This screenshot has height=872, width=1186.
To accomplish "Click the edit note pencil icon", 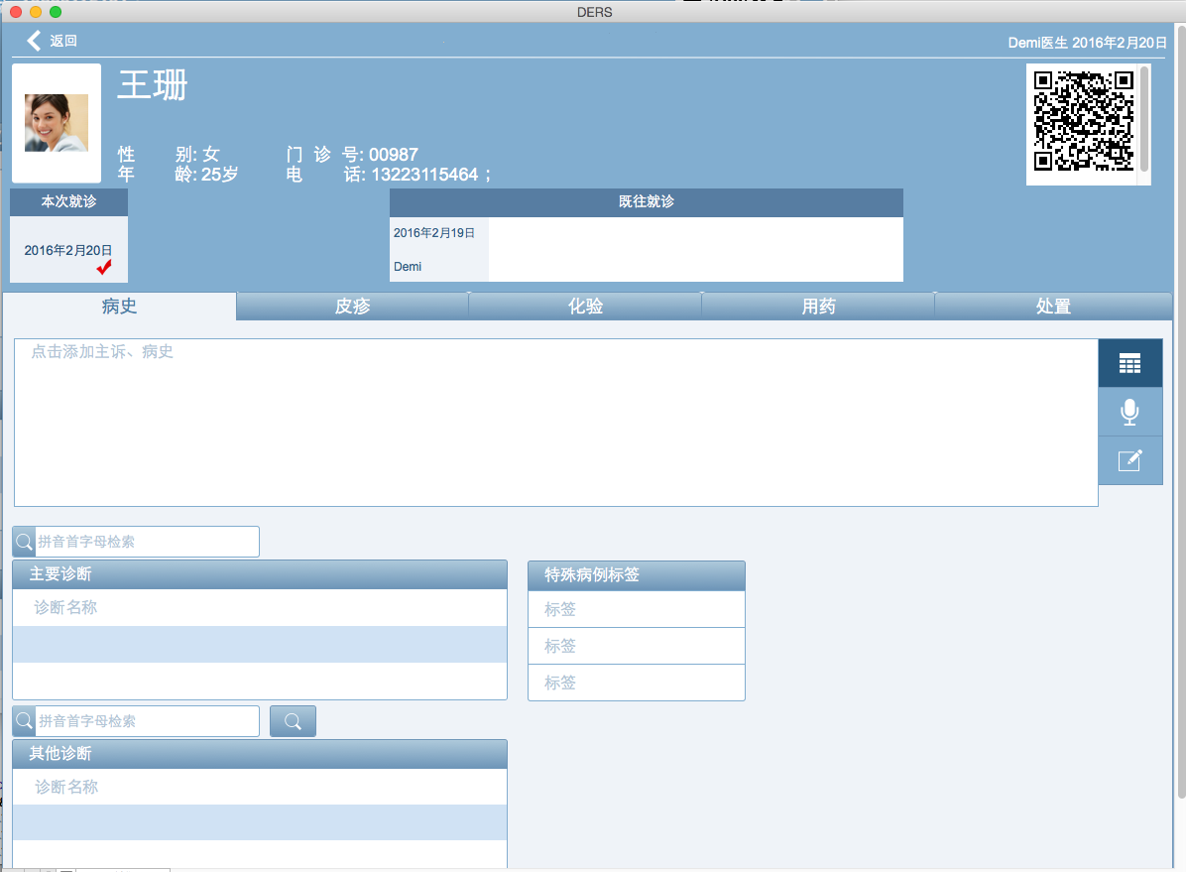I will coord(1129,460).
